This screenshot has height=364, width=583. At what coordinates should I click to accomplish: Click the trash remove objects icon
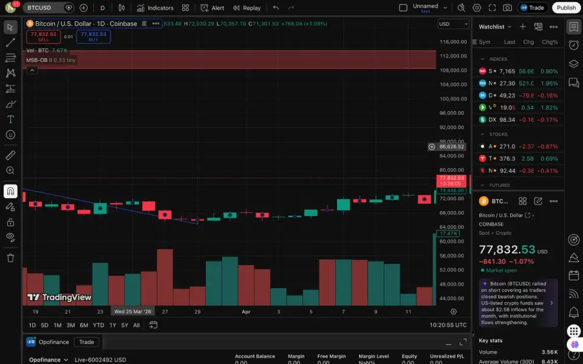pos(10,258)
